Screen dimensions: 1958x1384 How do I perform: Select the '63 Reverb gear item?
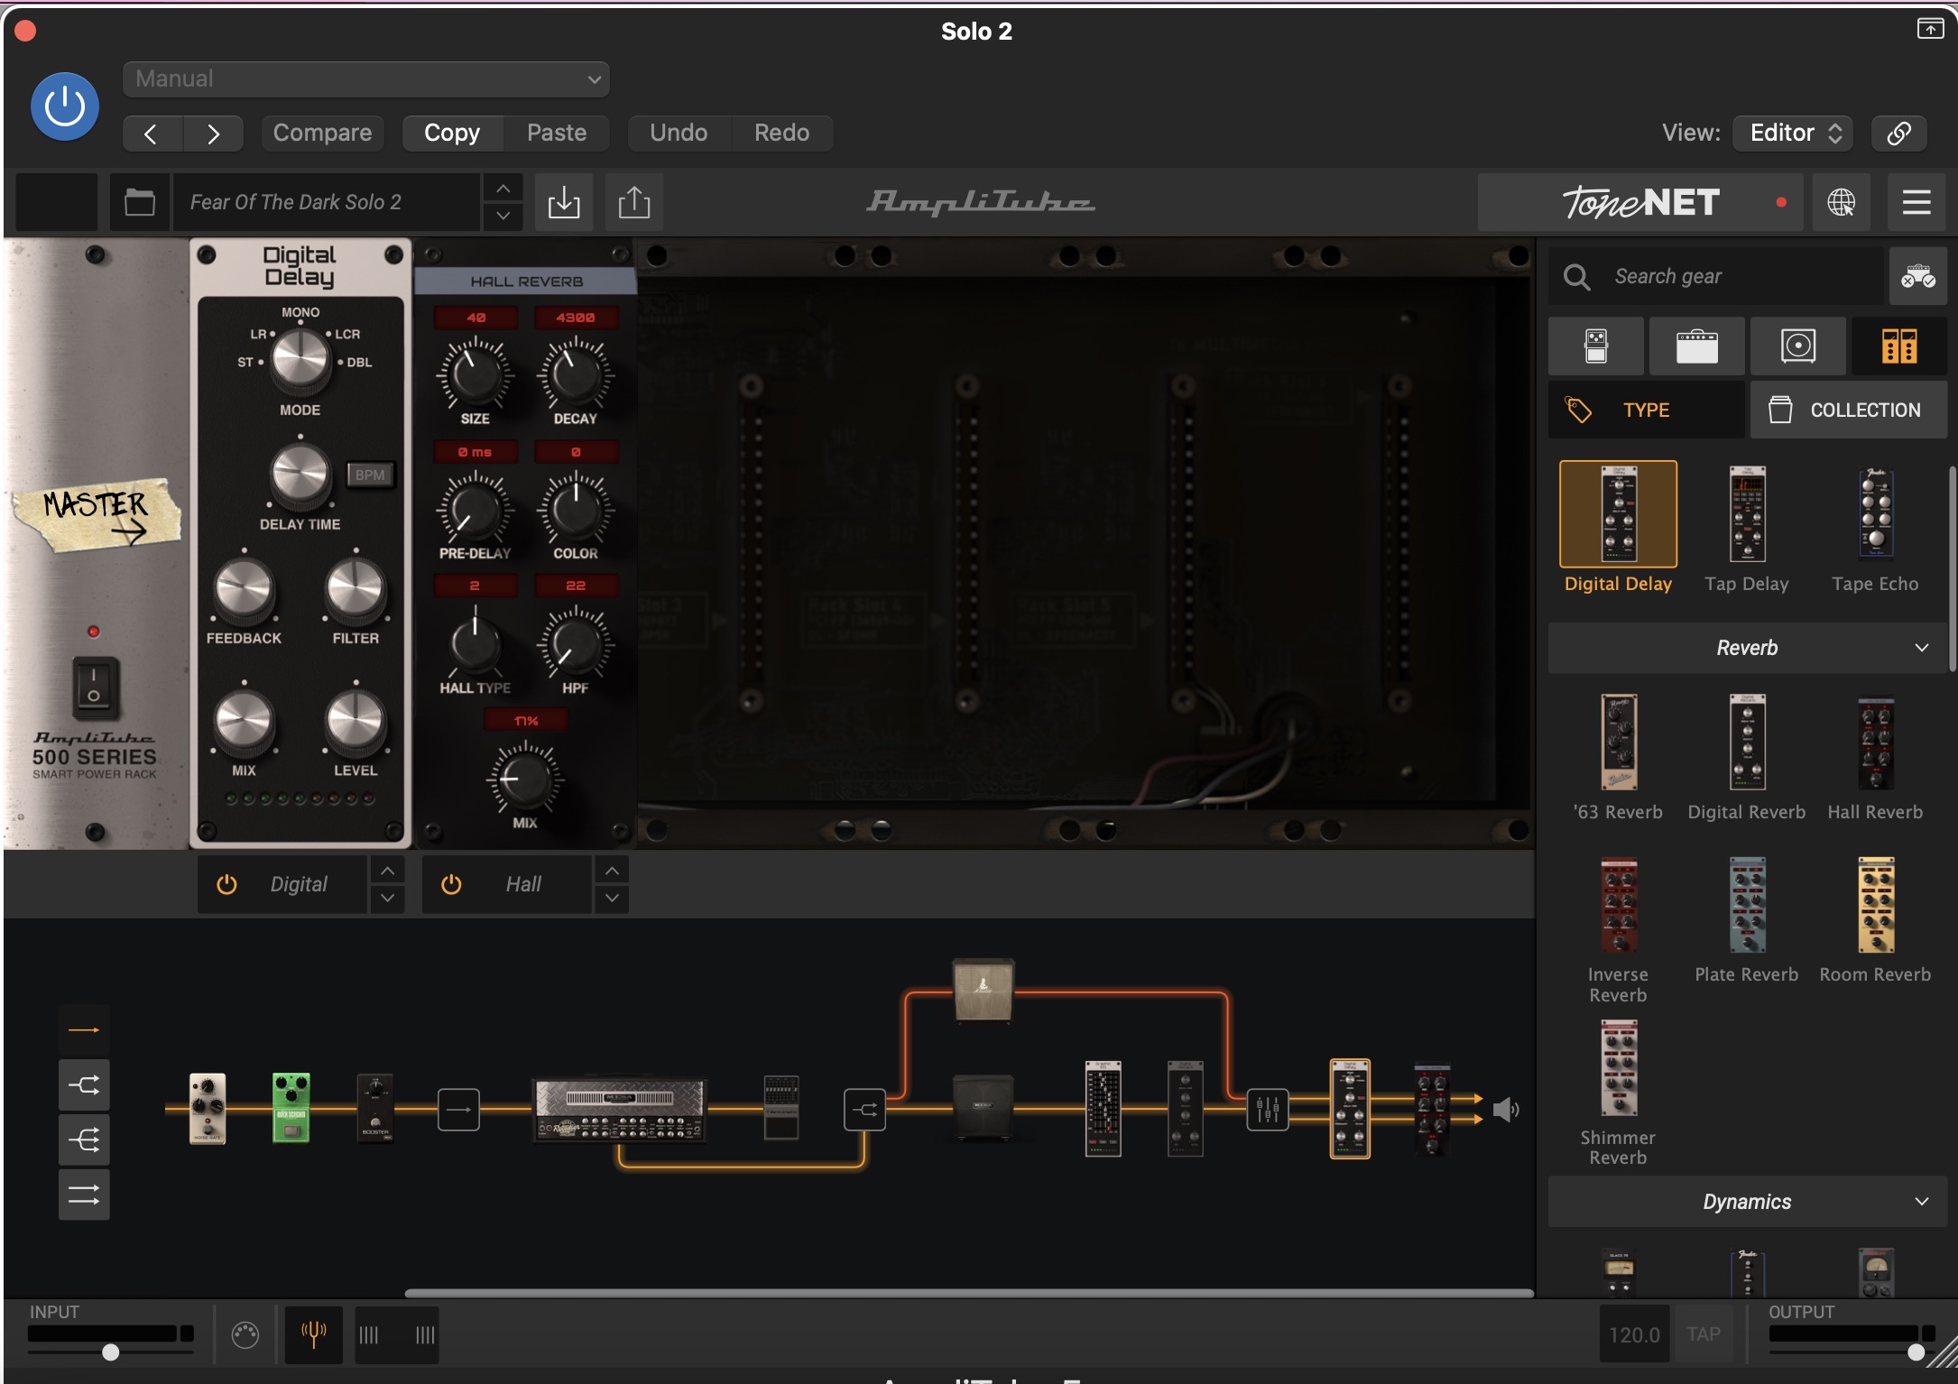coord(1618,758)
